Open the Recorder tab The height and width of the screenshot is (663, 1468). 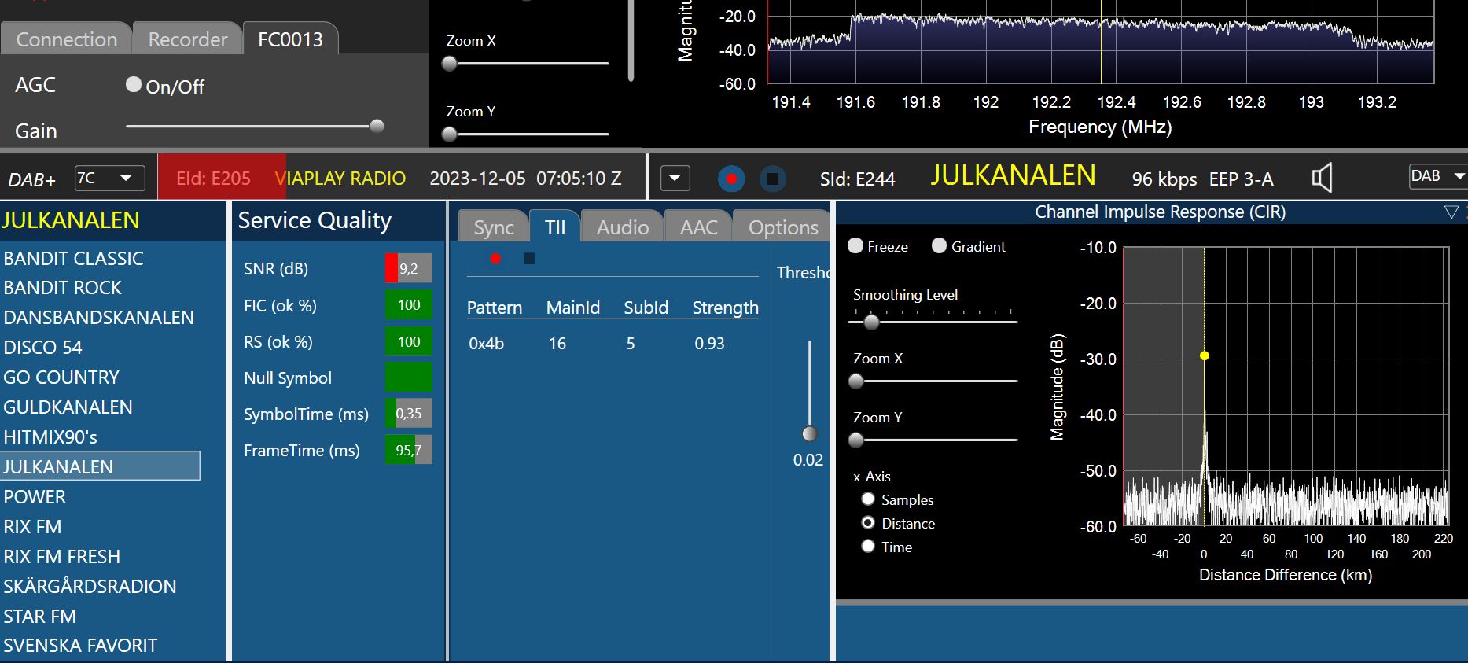(x=187, y=39)
